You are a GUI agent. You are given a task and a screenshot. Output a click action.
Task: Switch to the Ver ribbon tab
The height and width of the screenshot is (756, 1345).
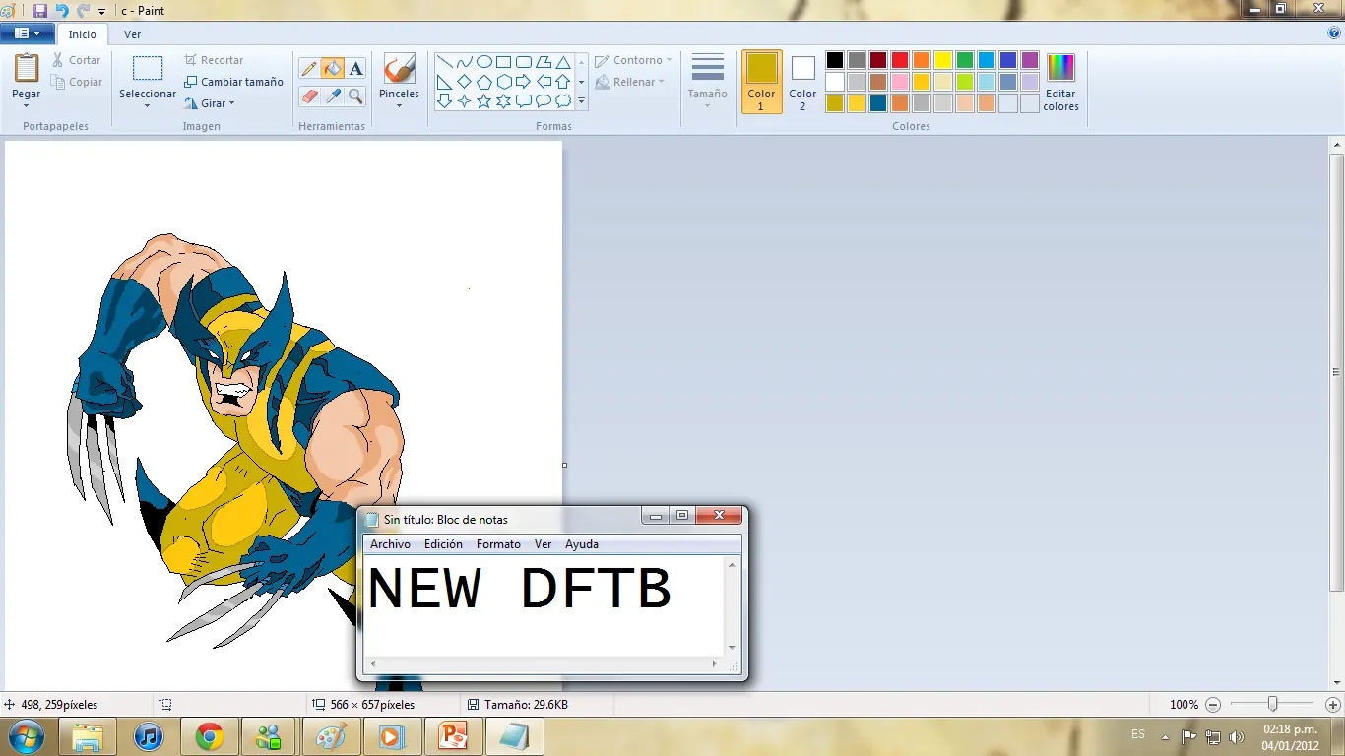(x=132, y=33)
